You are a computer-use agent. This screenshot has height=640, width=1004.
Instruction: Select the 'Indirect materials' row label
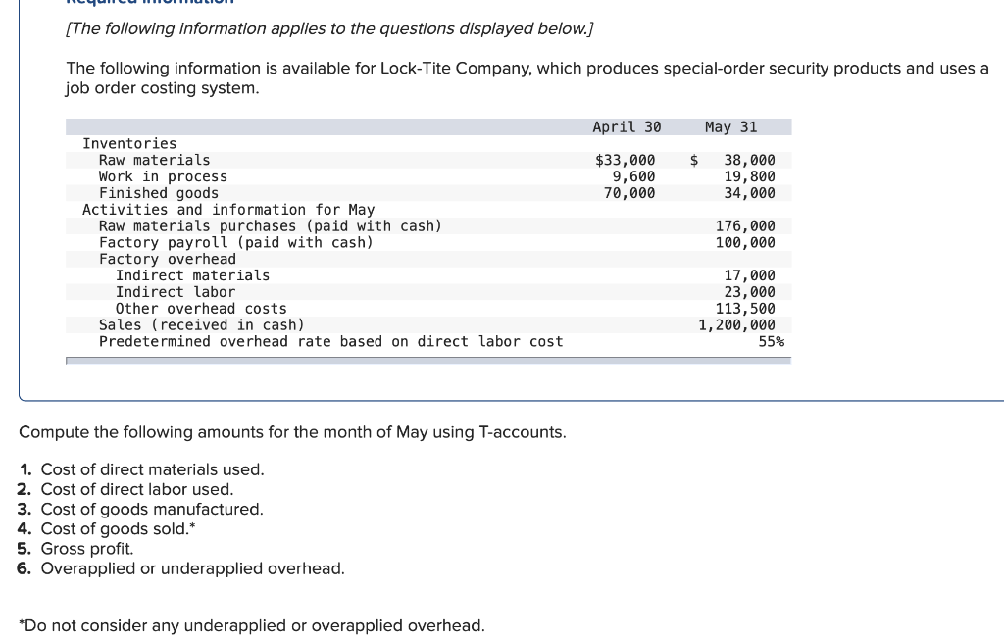(193, 275)
